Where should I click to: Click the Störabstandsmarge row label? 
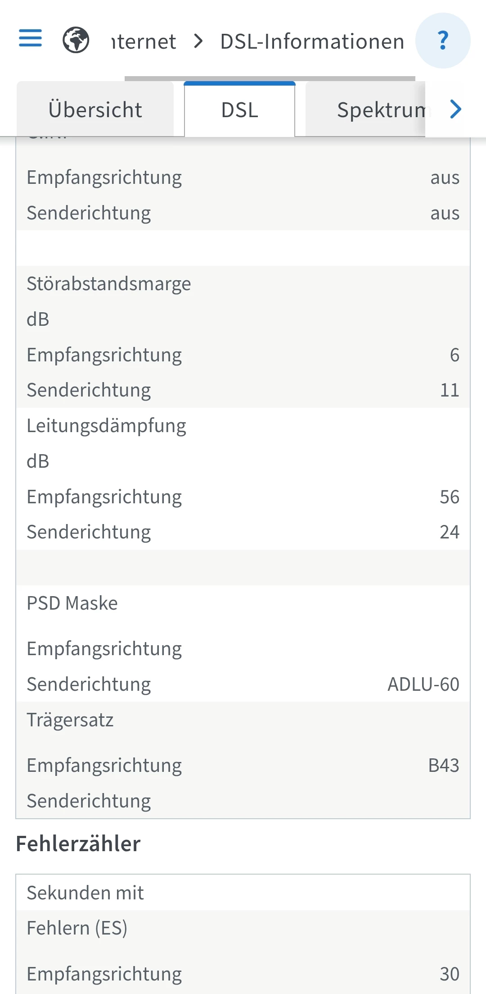[109, 284]
